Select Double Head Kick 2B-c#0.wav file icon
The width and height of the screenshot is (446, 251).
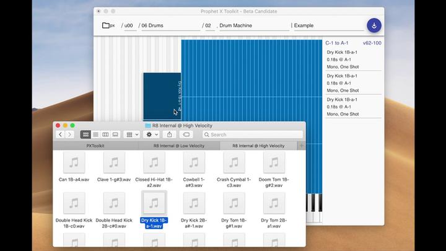[x=114, y=203]
